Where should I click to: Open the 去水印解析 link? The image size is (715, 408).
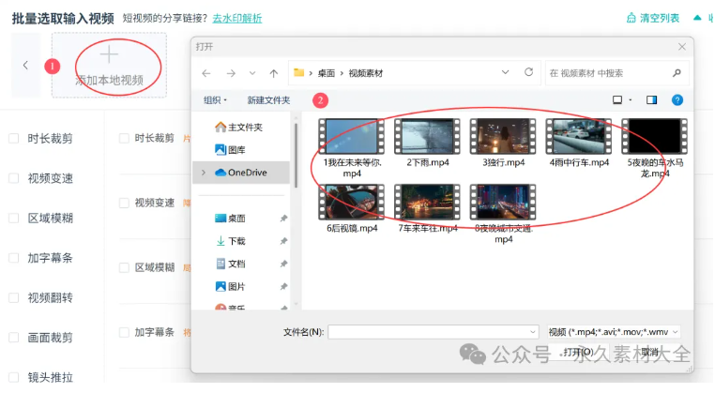(237, 18)
